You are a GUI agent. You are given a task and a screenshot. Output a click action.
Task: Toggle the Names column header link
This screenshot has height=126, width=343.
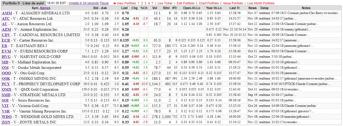click(45, 8)
